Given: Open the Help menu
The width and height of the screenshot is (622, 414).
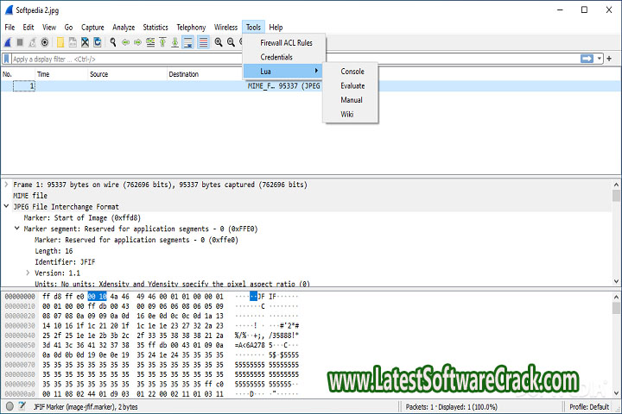Looking at the screenshot, I should click(276, 28).
